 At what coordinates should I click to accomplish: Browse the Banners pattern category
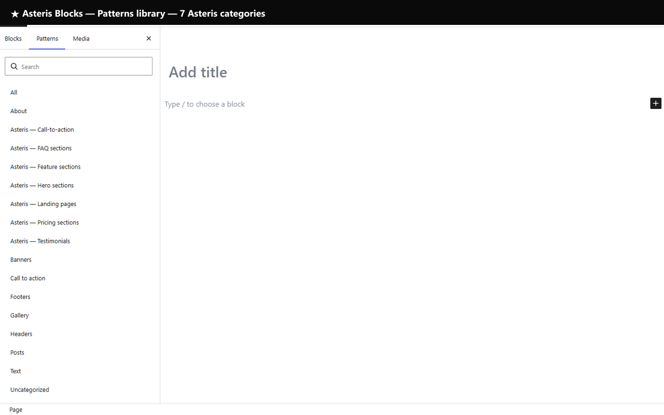click(x=80, y=260)
